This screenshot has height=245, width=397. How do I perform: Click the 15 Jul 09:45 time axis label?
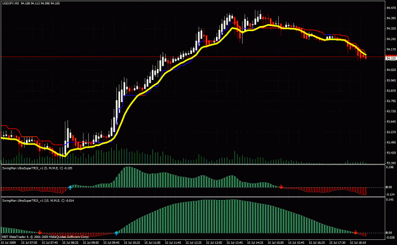(111, 242)
